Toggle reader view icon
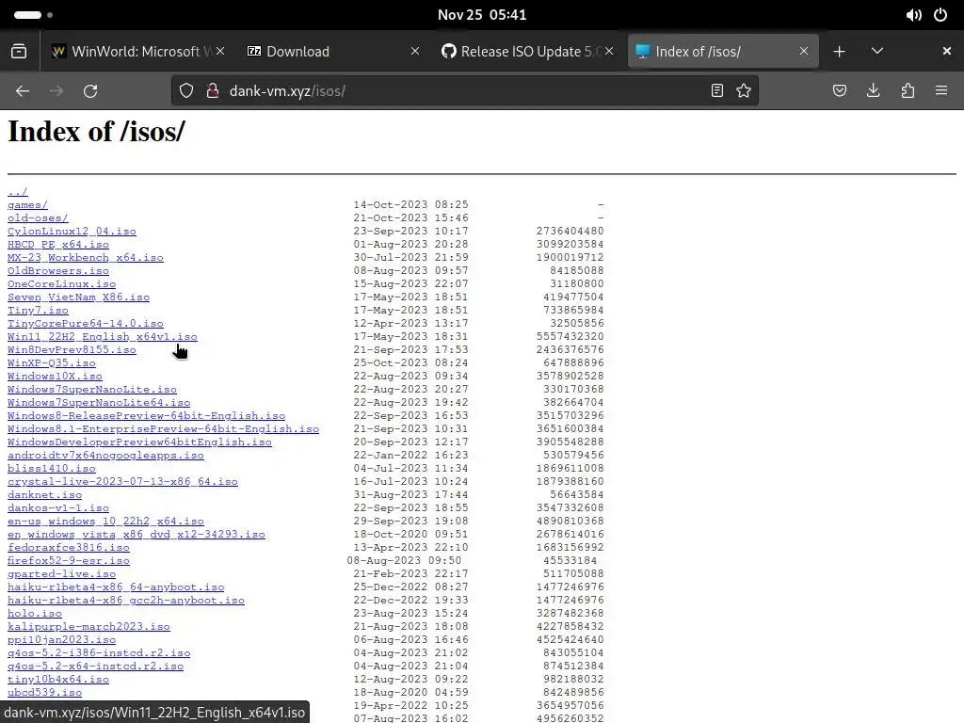The image size is (964, 723). [716, 91]
